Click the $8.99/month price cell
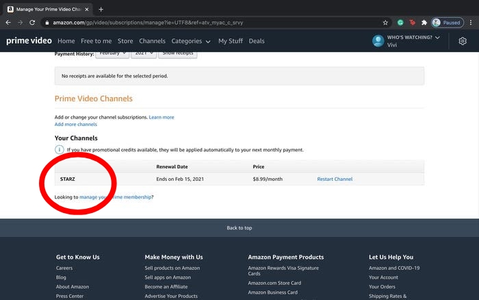 pyautogui.click(x=268, y=179)
